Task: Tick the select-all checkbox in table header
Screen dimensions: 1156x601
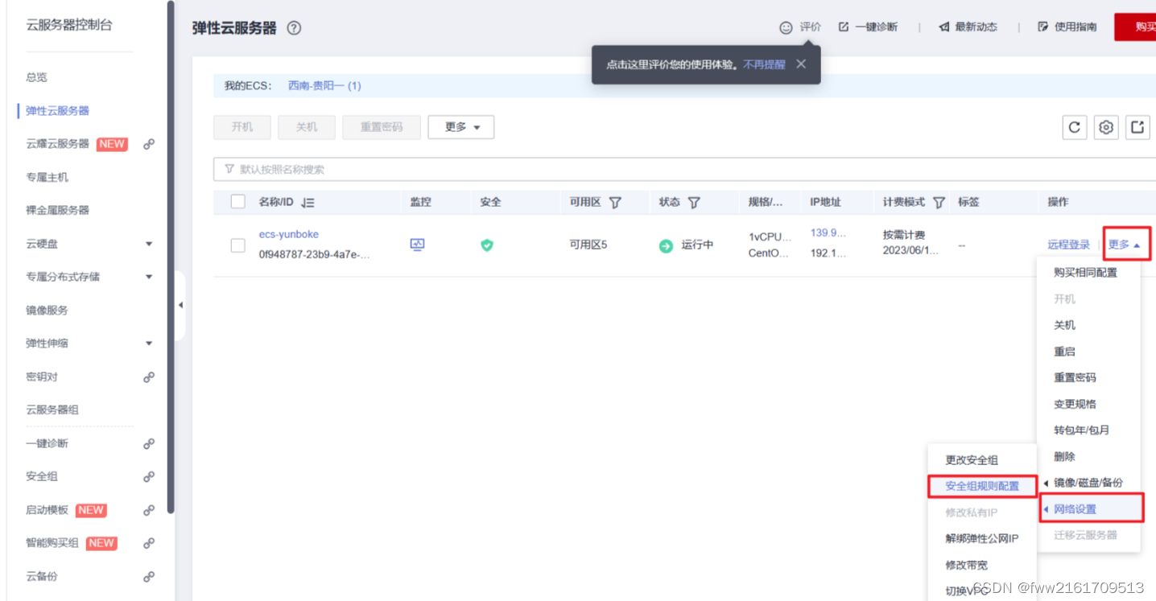Action: pos(237,202)
